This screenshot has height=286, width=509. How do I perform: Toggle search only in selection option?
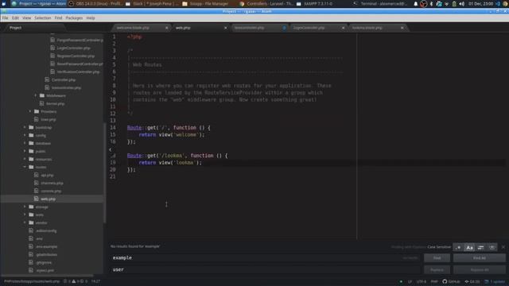pos(480,247)
